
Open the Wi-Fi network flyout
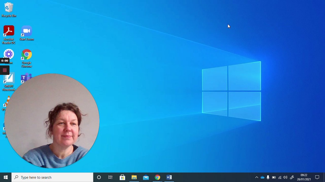280,177
